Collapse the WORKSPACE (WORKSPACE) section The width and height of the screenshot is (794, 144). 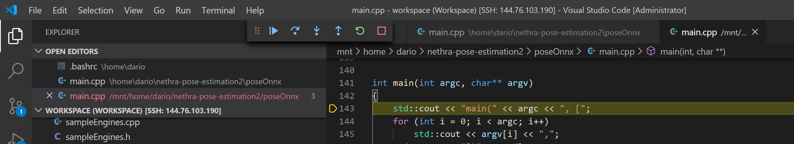click(38, 110)
